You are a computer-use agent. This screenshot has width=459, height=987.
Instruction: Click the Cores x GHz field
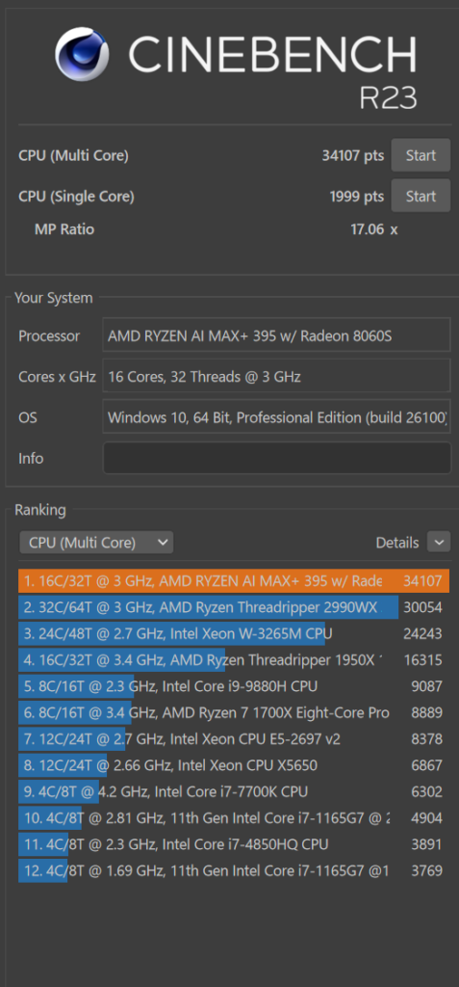(277, 376)
